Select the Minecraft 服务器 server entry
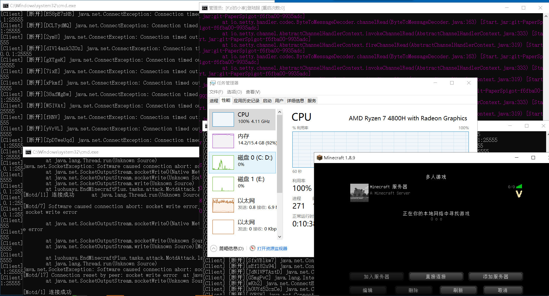The width and height of the screenshot is (549, 296). [x=436, y=193]
